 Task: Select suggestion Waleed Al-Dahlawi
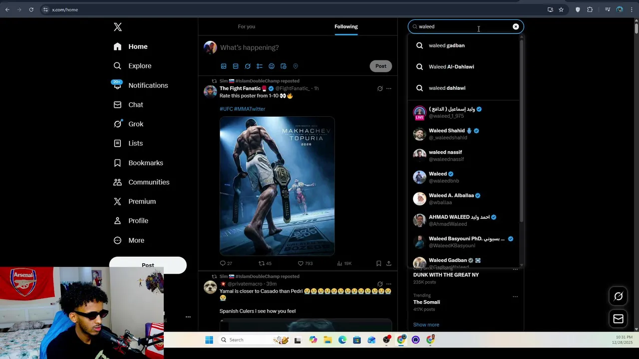pos(463,66)
